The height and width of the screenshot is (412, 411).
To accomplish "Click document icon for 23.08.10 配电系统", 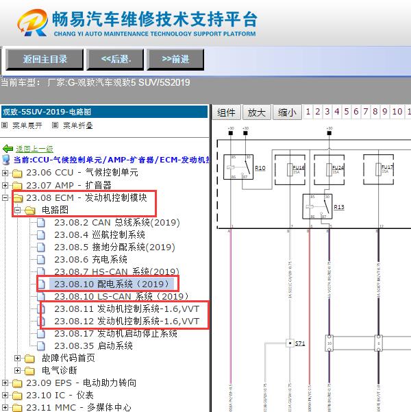I will 42,284.
